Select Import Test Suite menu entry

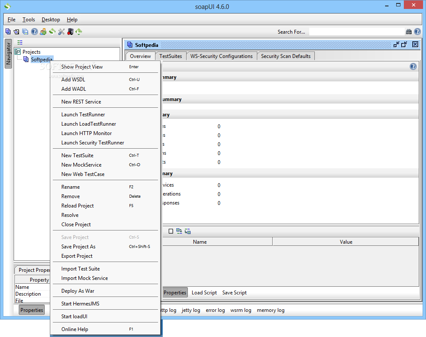(105, 269)
